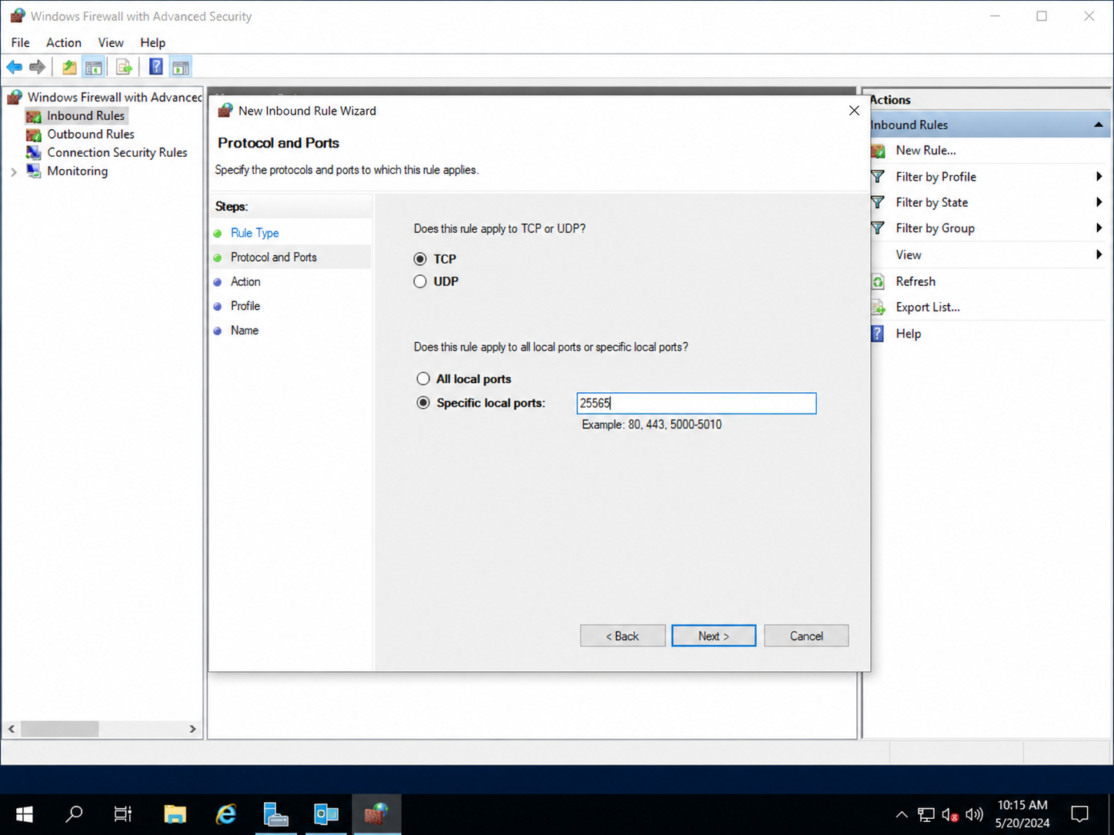Open File Explorer from taskbar

(x=175, y=814)
